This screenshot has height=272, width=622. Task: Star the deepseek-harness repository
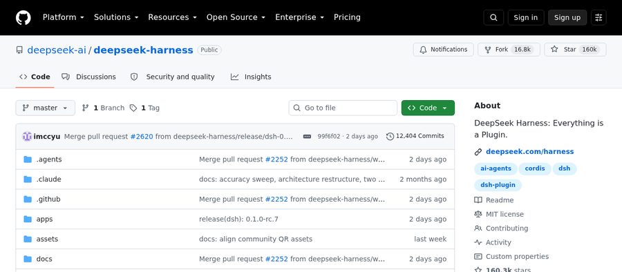click(x=575, y=50)
